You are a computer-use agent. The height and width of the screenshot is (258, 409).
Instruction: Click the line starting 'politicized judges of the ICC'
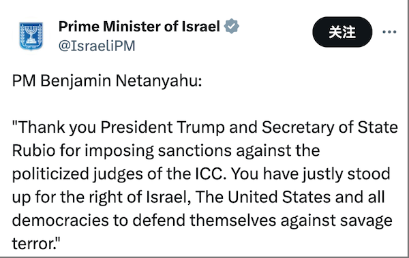click(201, 174)
